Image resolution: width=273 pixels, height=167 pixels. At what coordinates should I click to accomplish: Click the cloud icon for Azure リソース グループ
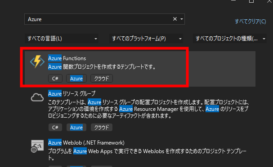pos(37,97)
